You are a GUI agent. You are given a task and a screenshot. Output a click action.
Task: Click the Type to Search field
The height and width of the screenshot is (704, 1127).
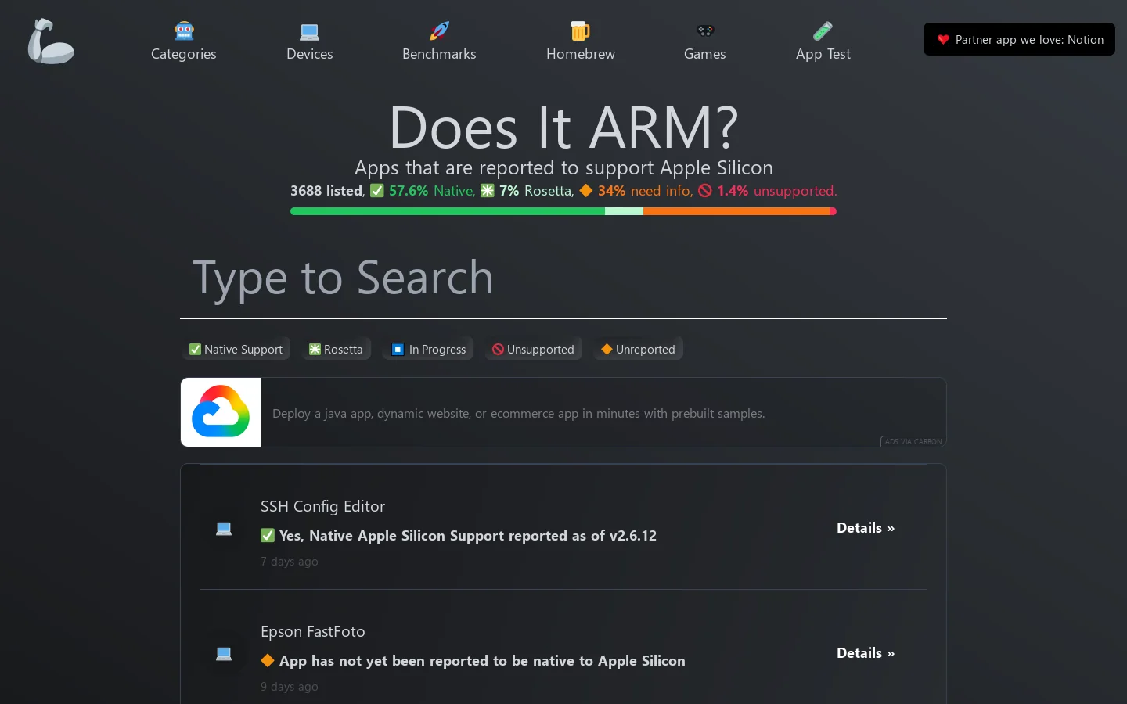(x=563, y=278)
